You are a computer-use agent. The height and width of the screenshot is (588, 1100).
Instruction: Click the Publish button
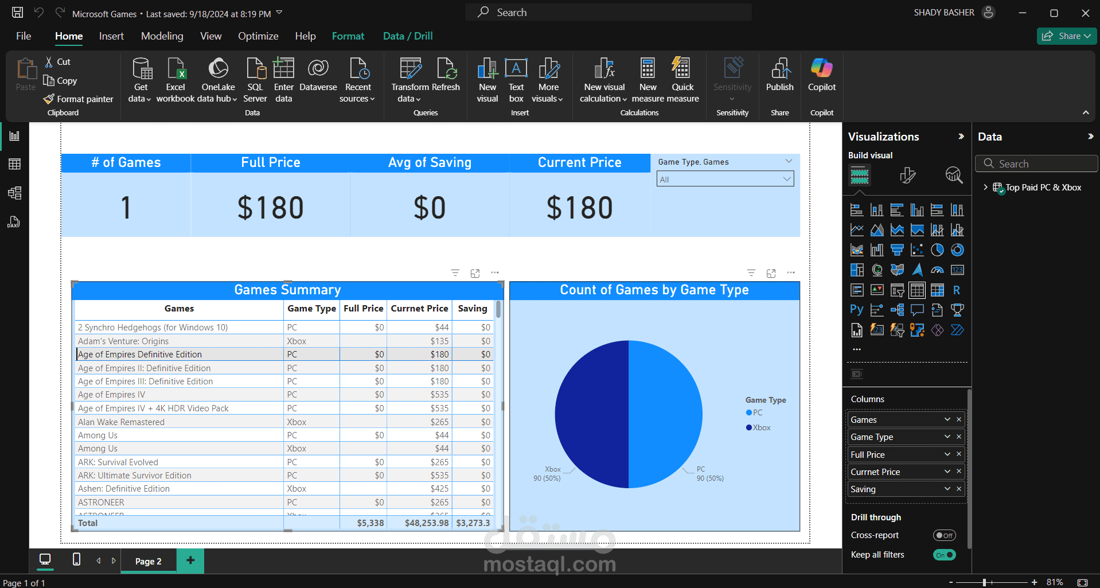point(780,75)
